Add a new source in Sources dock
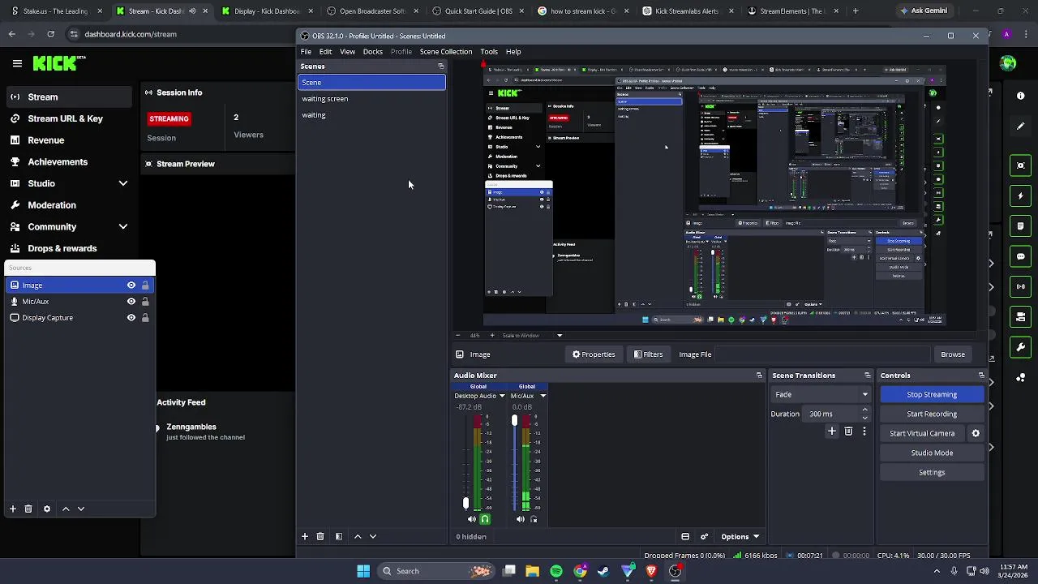This screenshot has height=584, width=1038. pos(13,509)
